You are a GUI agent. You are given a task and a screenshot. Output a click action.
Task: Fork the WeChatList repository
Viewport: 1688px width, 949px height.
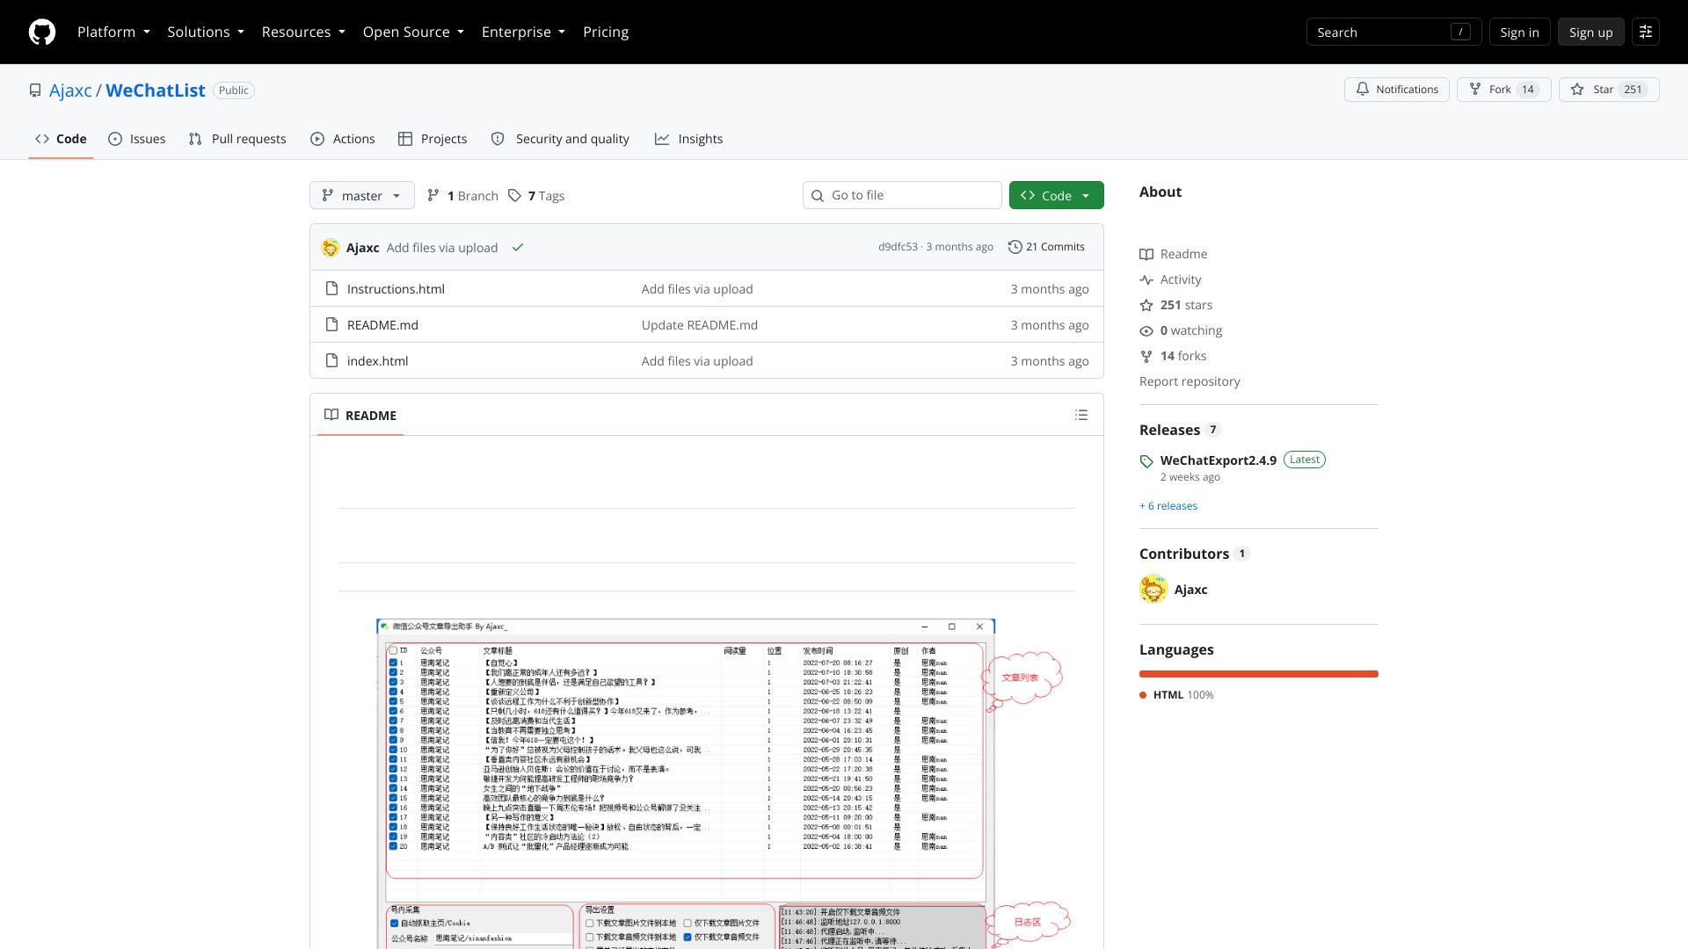1503,90
